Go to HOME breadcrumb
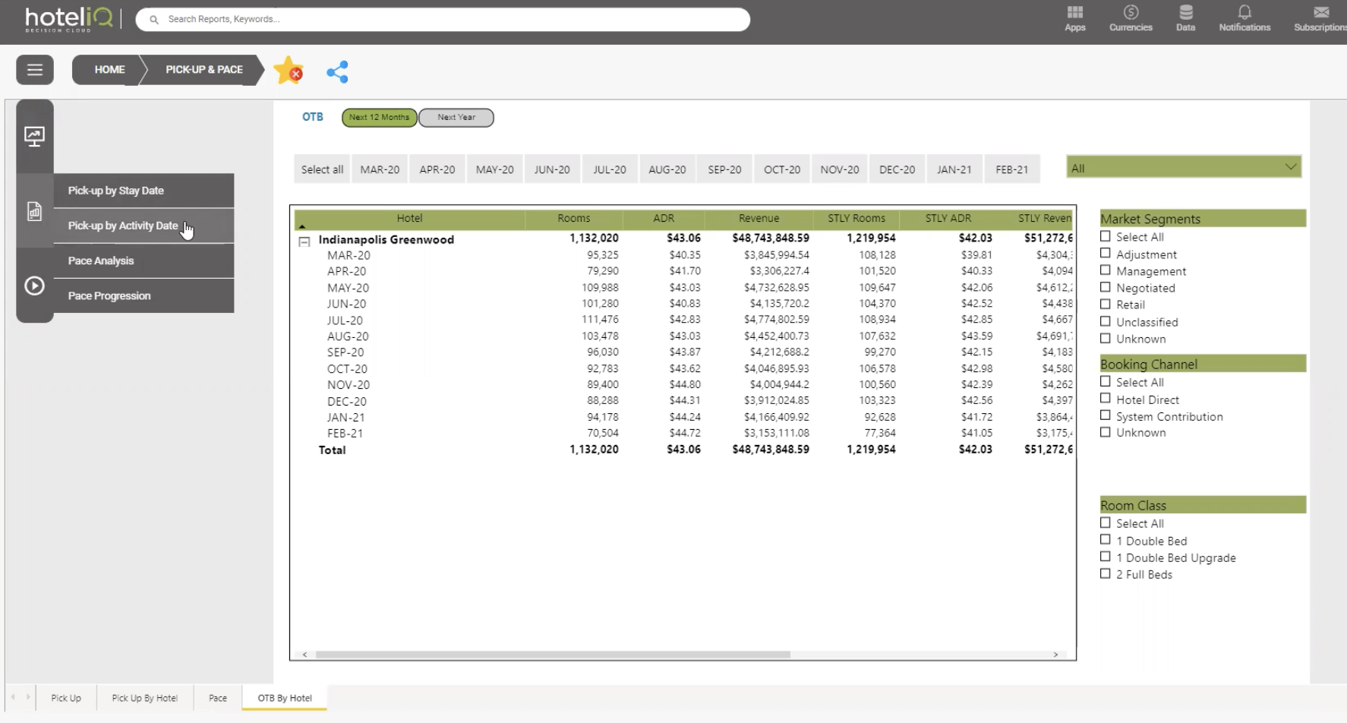 click(x=109, y=70)
